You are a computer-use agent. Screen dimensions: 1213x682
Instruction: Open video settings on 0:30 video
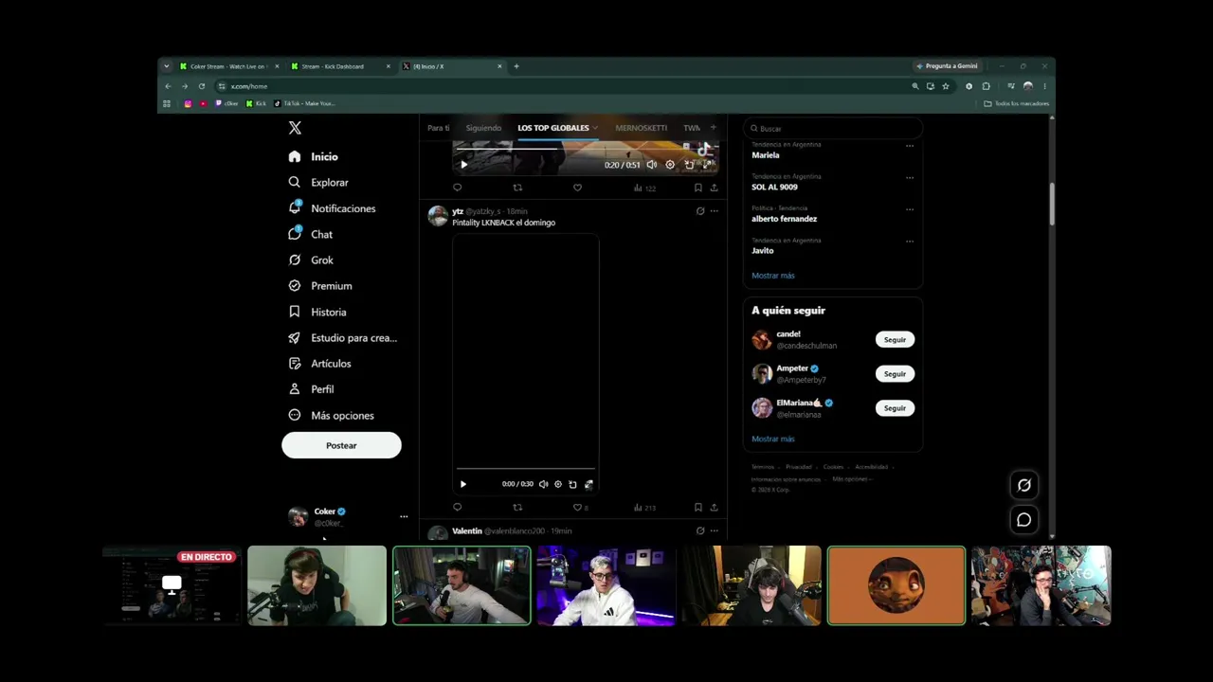(557, 484)
